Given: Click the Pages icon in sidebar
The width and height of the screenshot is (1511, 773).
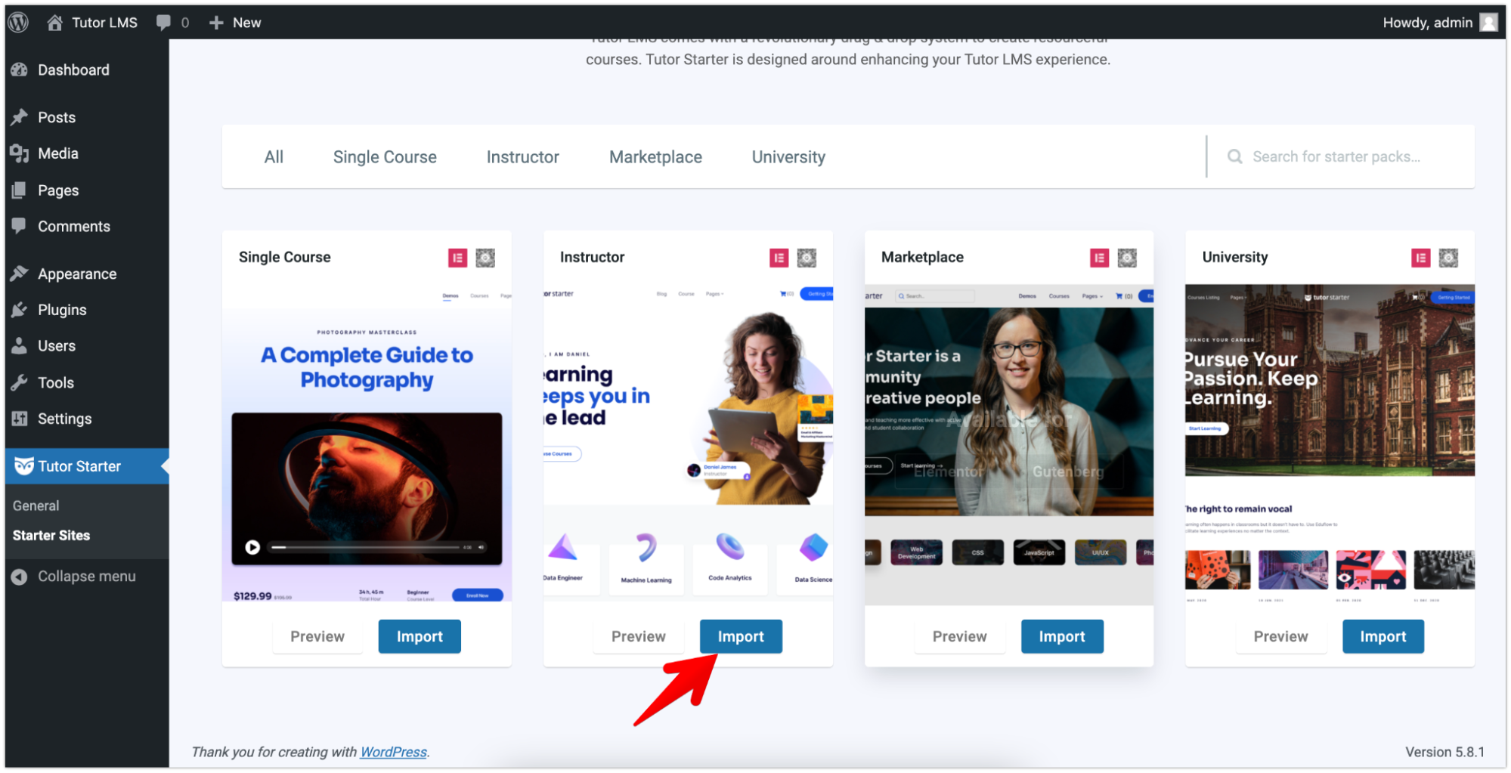Looking at the screenshot, I should (x=20, y=190).
